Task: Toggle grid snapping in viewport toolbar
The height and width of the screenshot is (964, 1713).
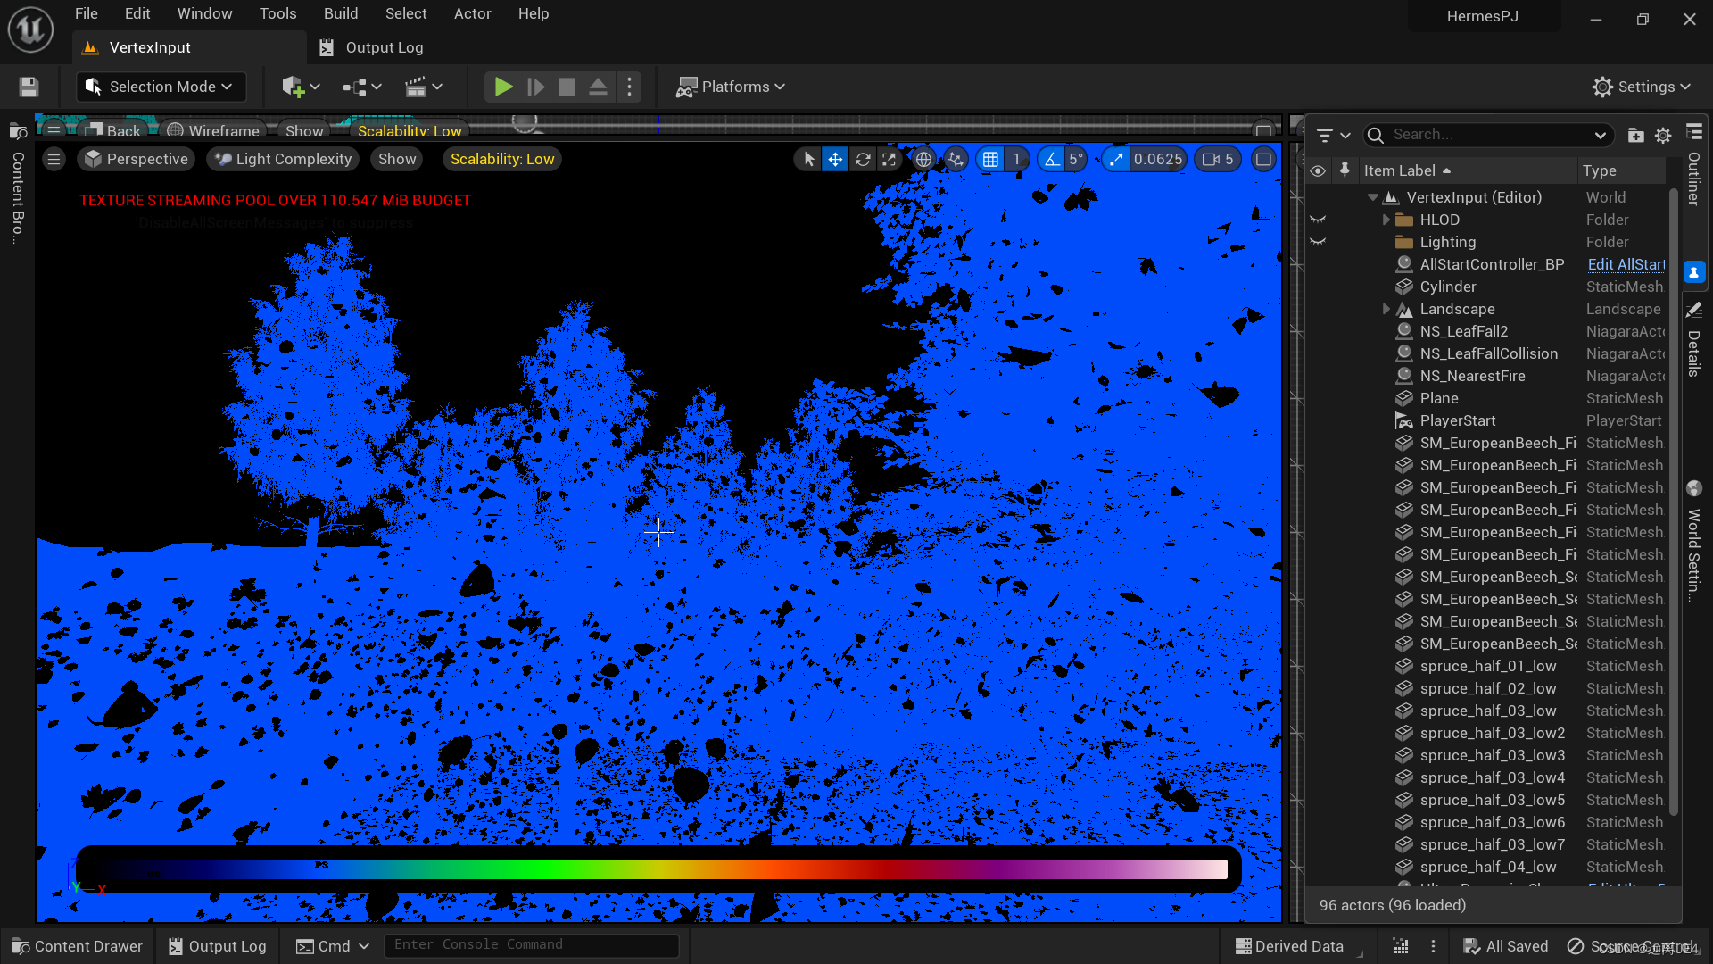Action: [x=990, y=159]
